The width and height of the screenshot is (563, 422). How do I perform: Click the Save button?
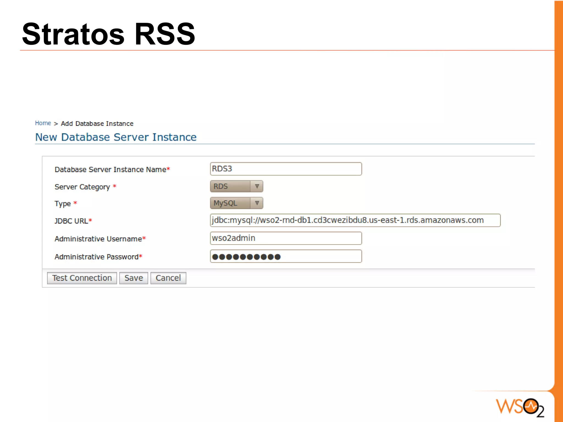point(134,278)
